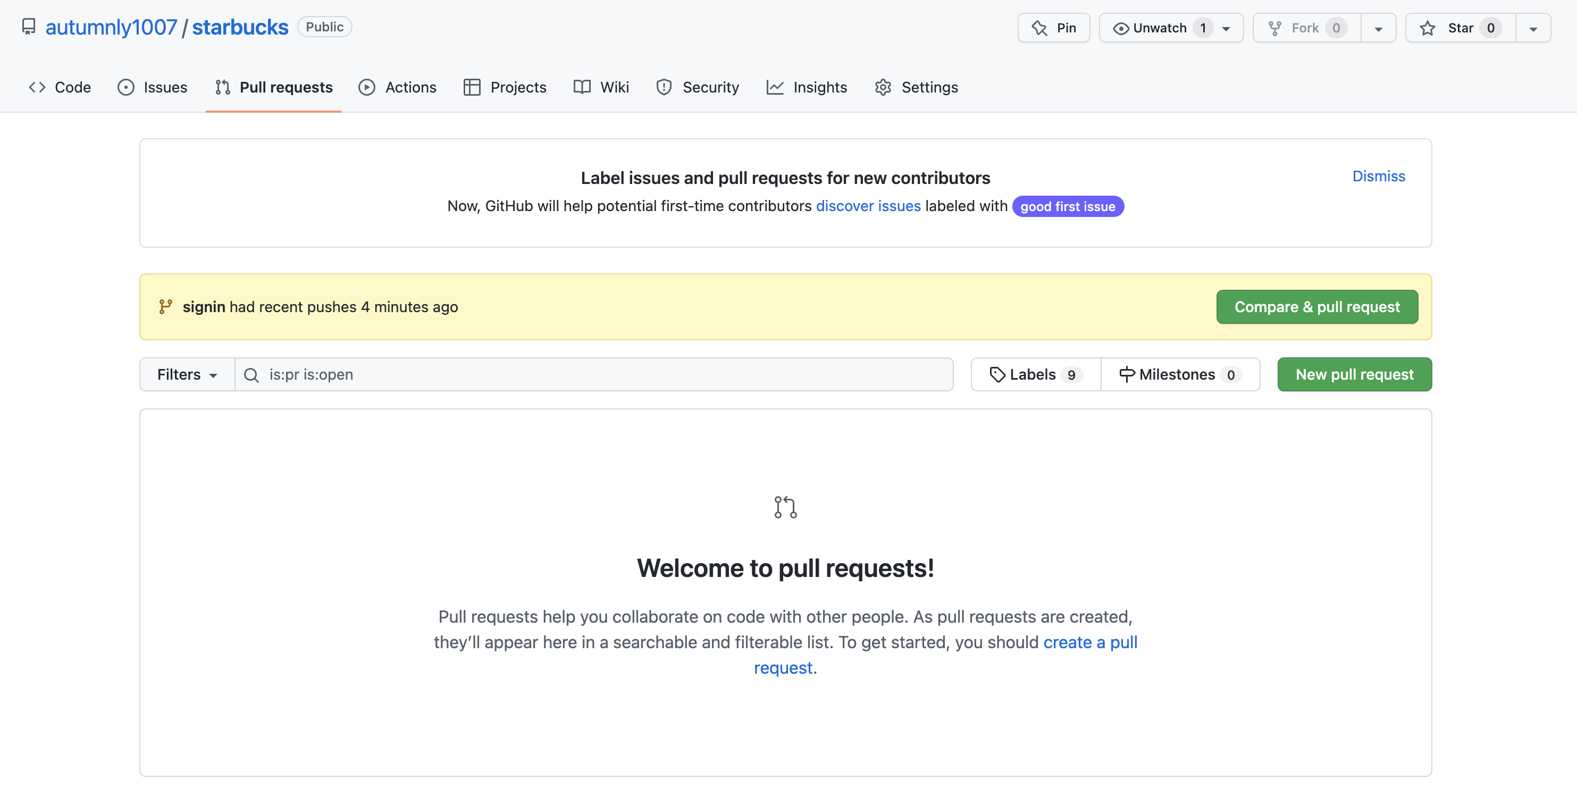Click the star icon in Star button
This screenshot has height=804, width=1577.
[1428, 28]
